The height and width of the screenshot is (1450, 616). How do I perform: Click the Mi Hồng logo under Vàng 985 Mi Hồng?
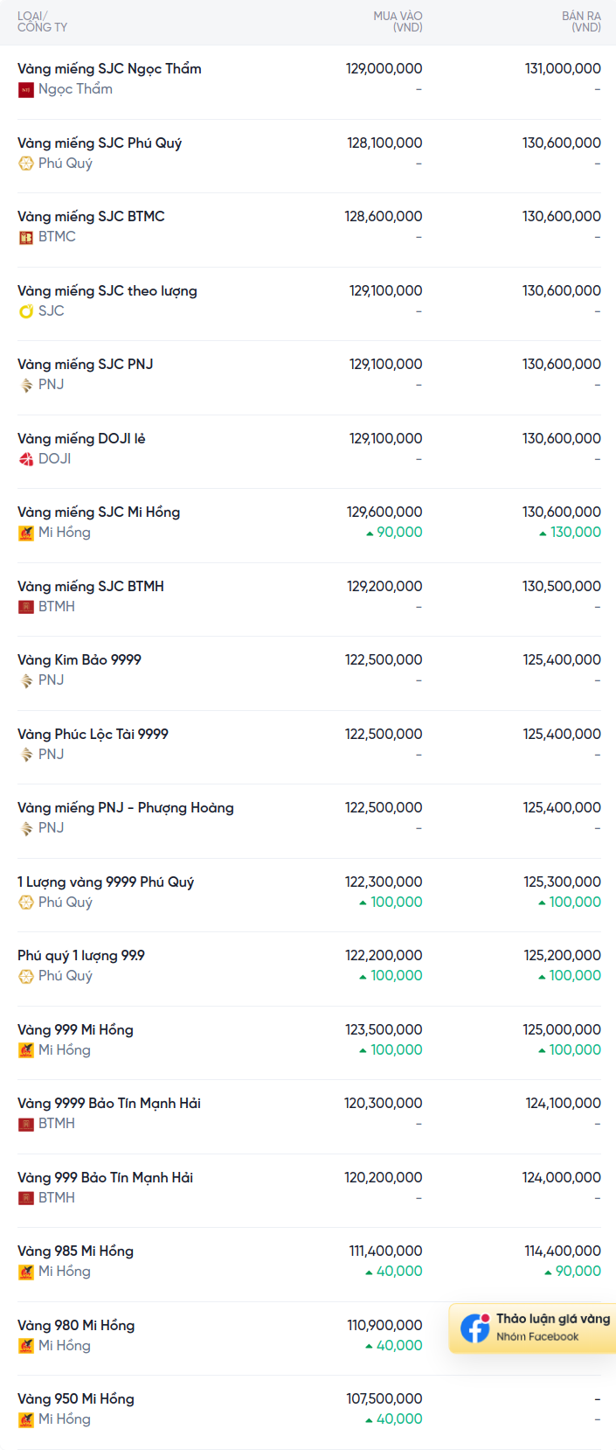[26, 1272]
